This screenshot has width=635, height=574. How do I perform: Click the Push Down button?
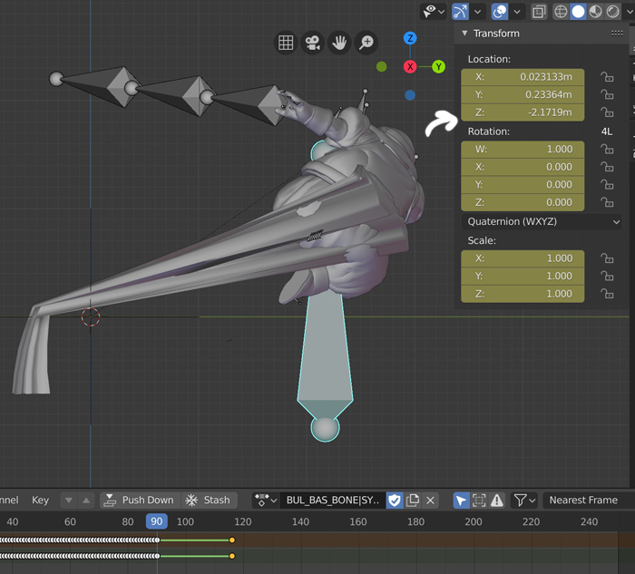139,501
